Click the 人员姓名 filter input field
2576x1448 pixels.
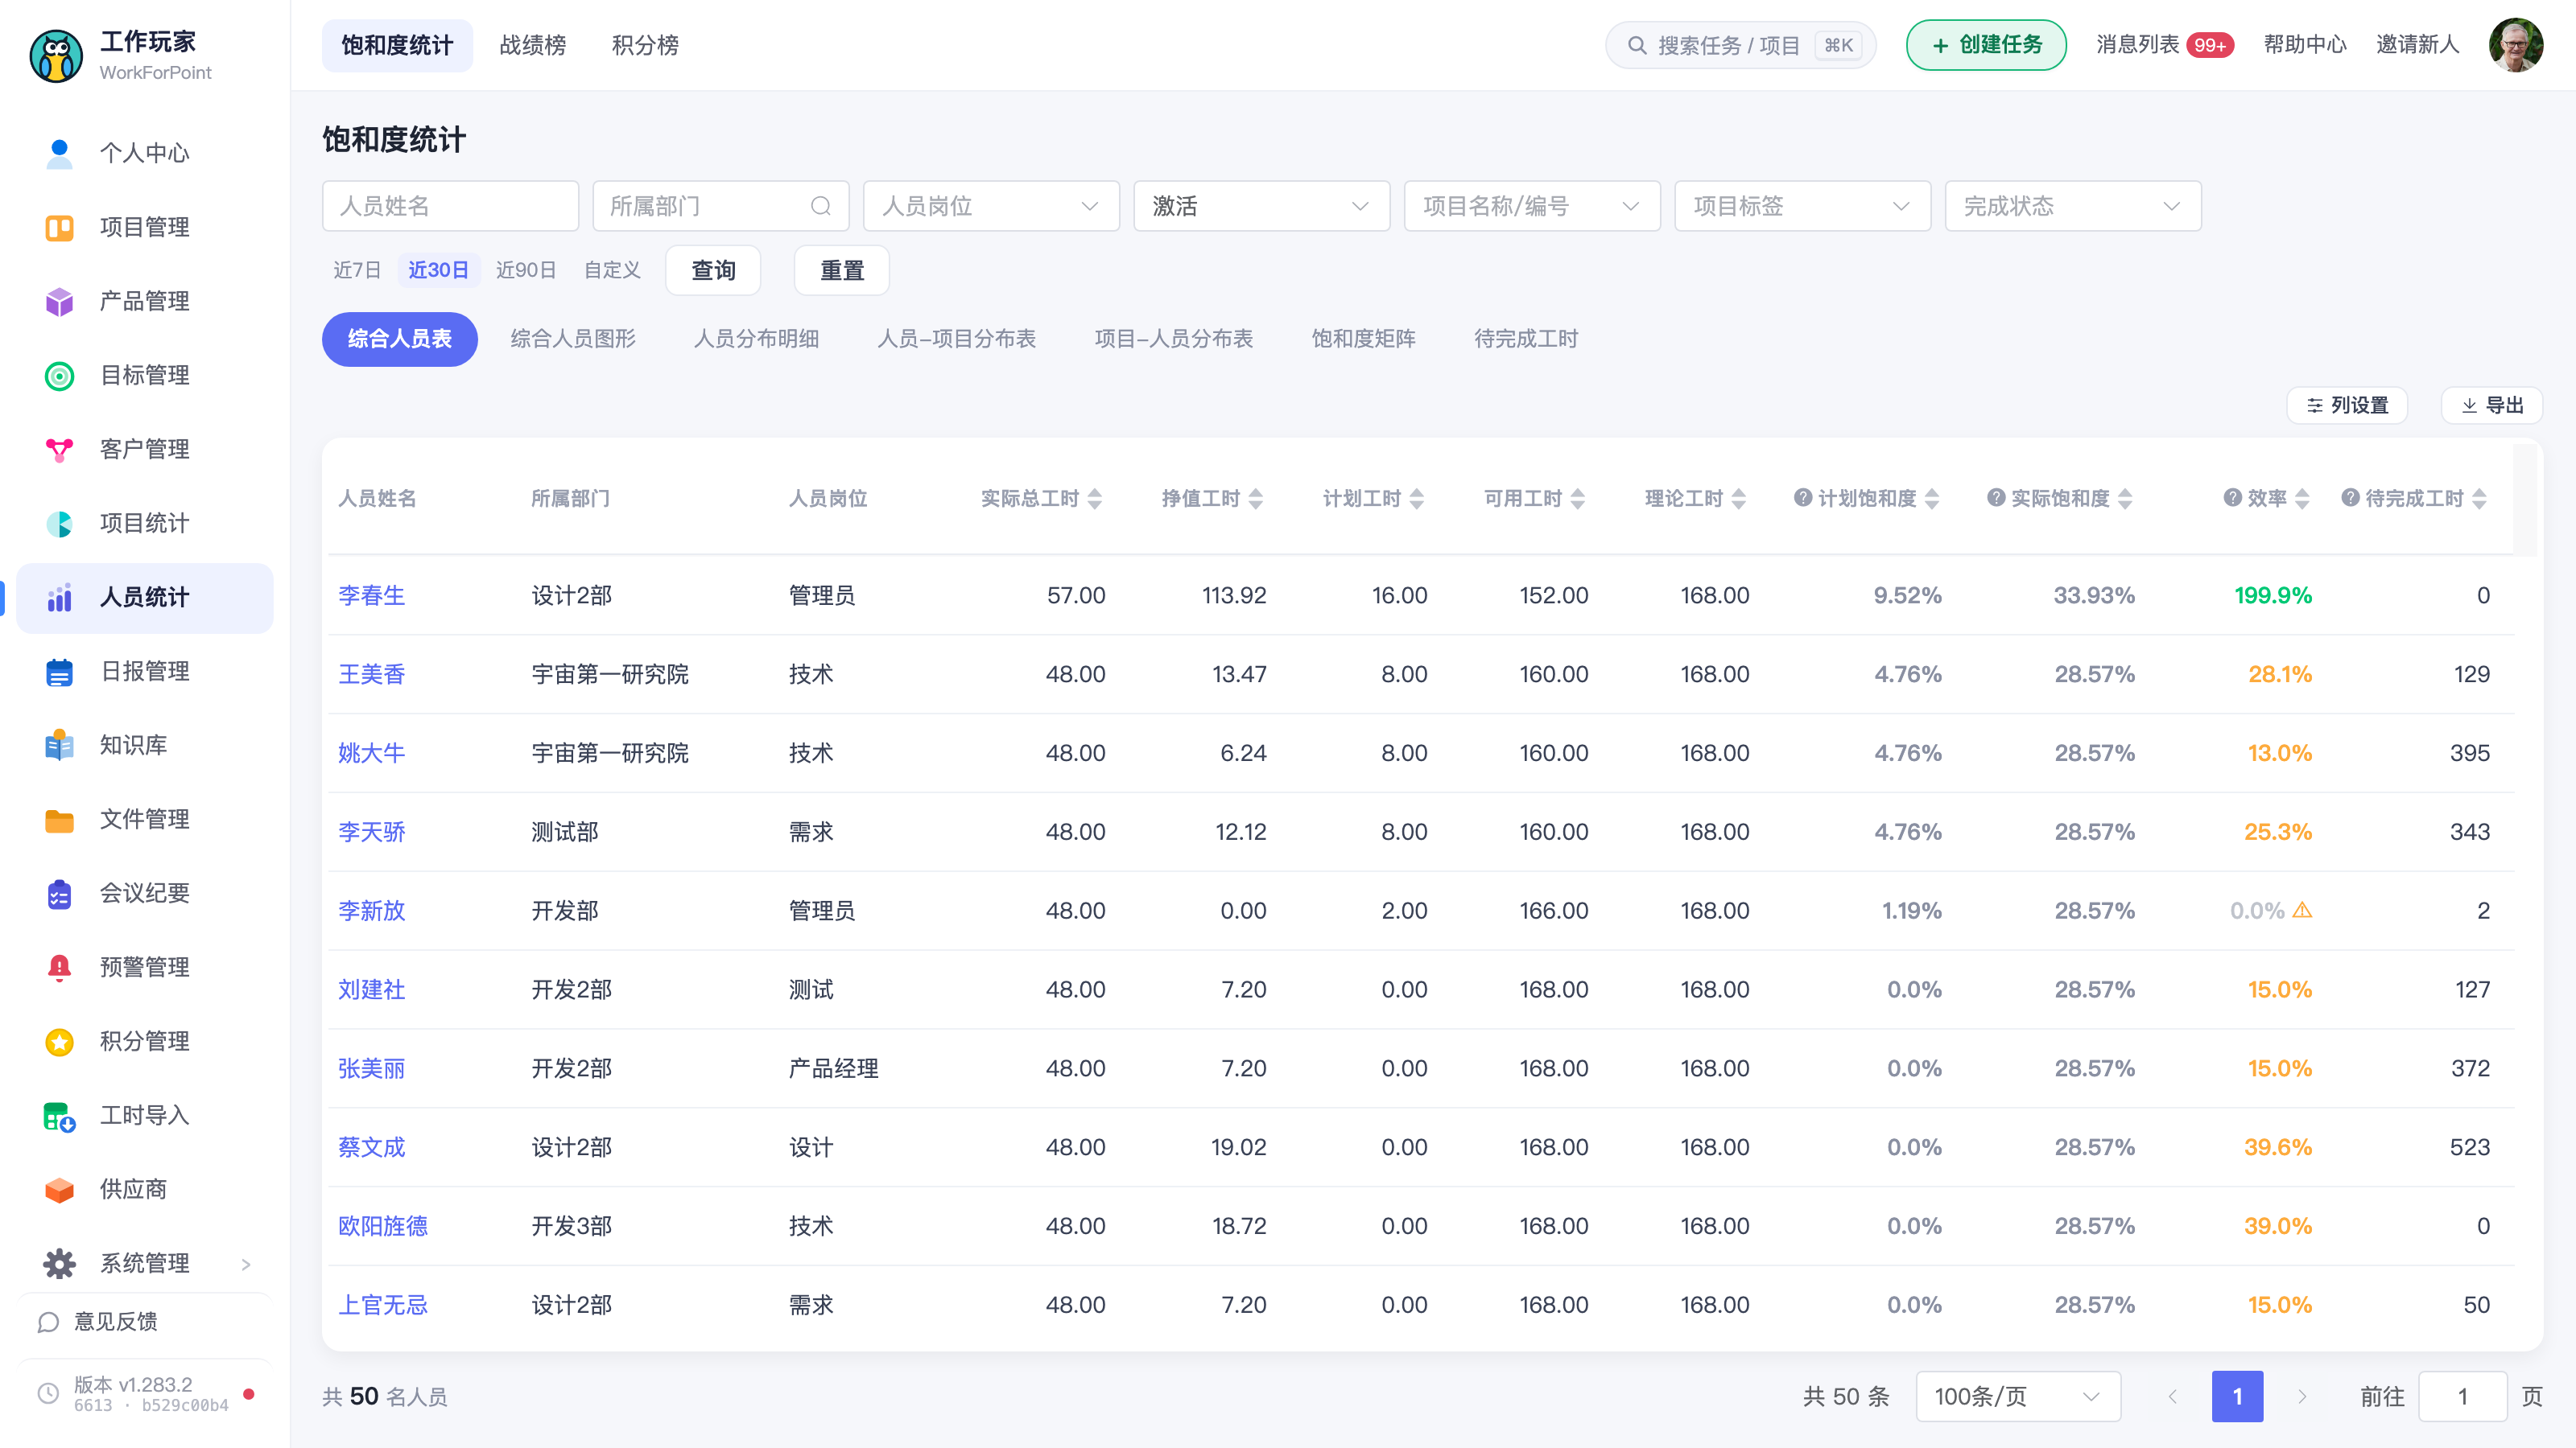click(x=450, y=206)
